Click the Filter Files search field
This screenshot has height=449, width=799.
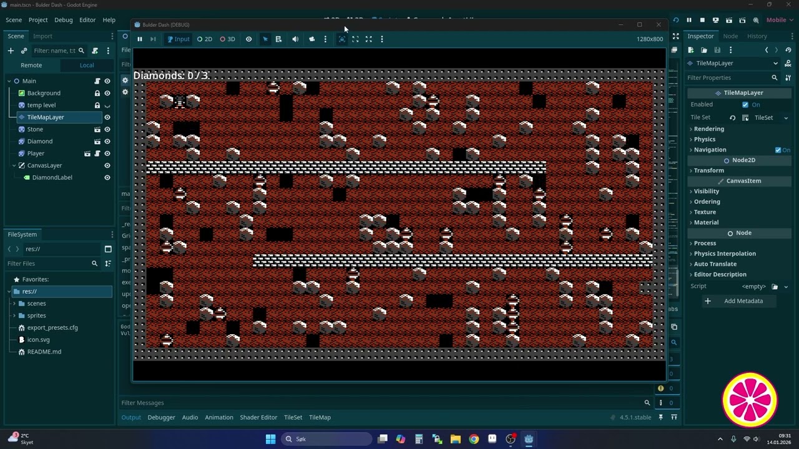point(52,264)
